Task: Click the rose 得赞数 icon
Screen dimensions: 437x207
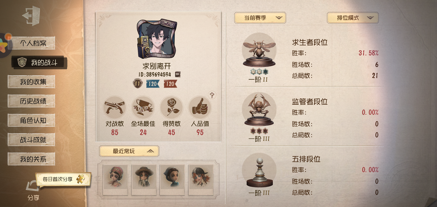Action: [171, 107]
